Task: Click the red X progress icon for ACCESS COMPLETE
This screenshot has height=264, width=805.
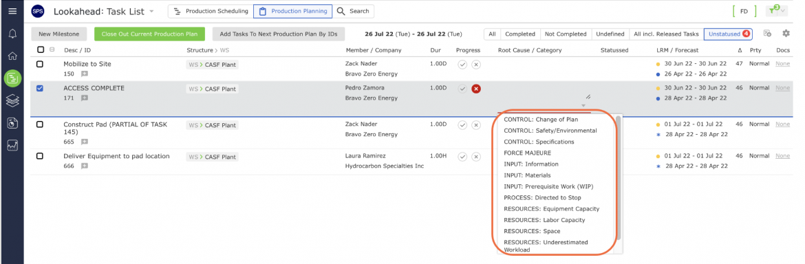Action: [476, 89]
